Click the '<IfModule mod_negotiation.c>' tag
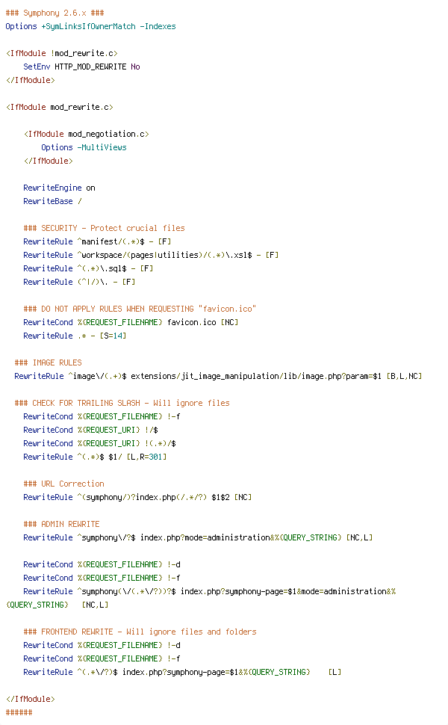448x725 pixels. [x=87, y=134]
